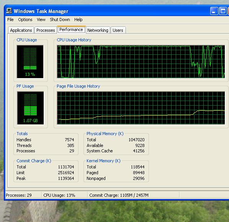Viewport: 229px width, 222px height.
Task: Open the Help menu
Action: pos(78,20)
